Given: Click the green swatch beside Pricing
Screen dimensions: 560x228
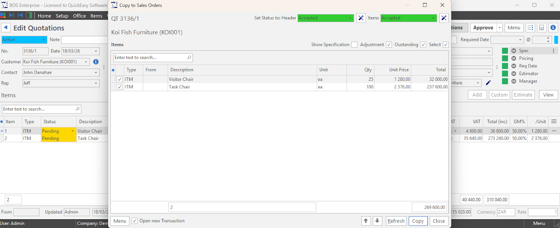Looking at the screenshot, I should pyautogui.click(x=505, y=59).
